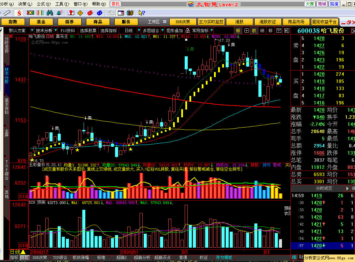The image size is (355, 262).
Task: Open the traffic light signal icon
Action: point(30,13)
